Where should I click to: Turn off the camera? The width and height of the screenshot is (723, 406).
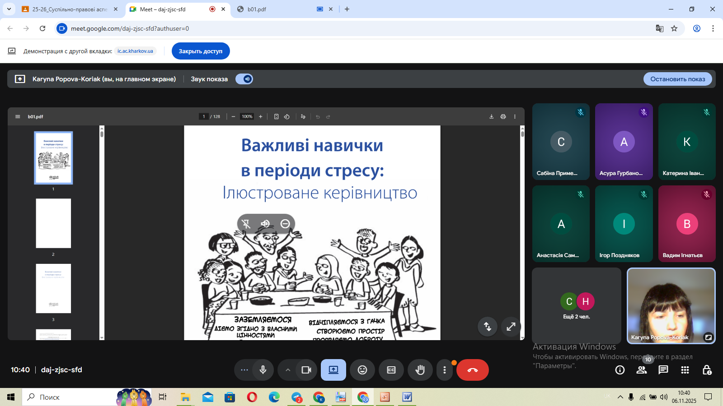306,370
